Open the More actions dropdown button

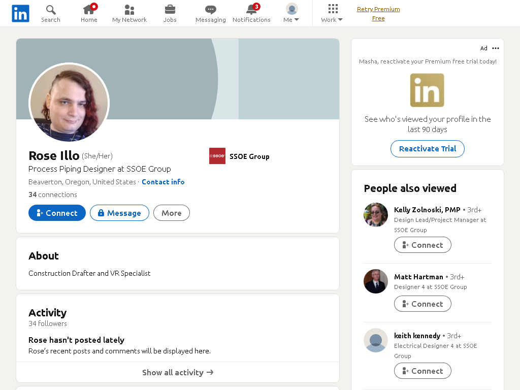172,213
